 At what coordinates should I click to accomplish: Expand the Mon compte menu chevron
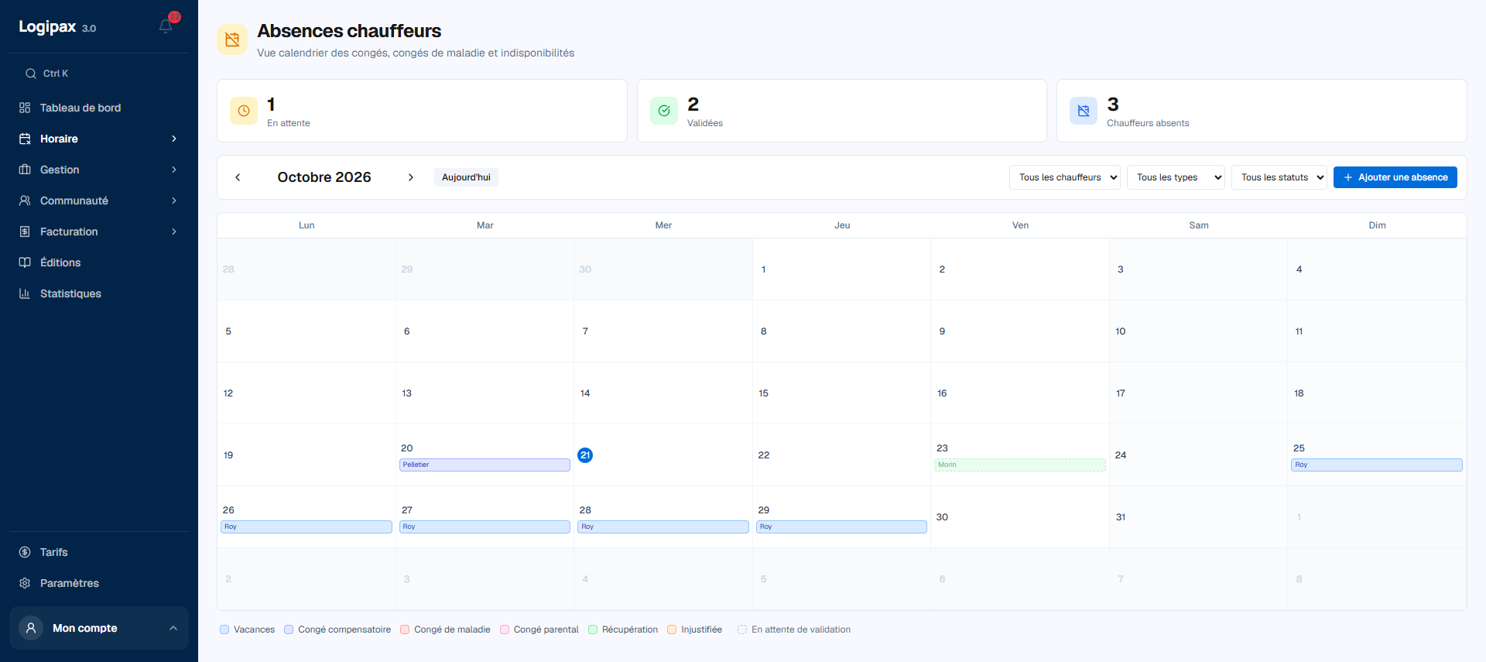[x=173, y=628]
